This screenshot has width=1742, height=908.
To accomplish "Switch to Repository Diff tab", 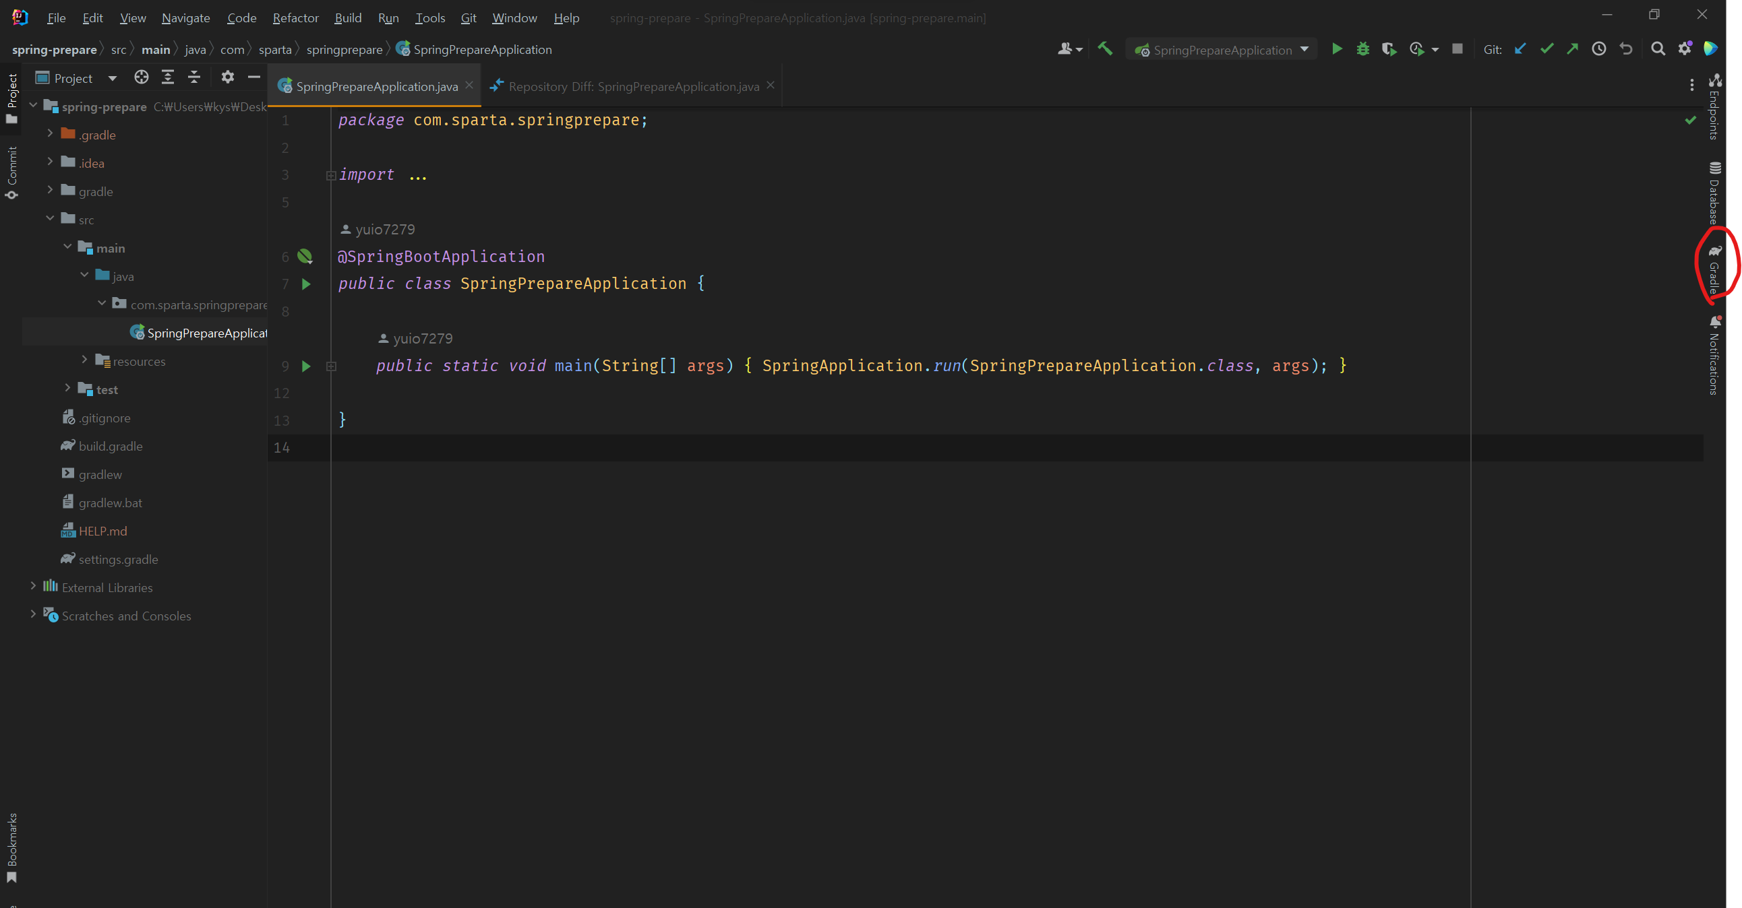I will (x=632, y=86).
